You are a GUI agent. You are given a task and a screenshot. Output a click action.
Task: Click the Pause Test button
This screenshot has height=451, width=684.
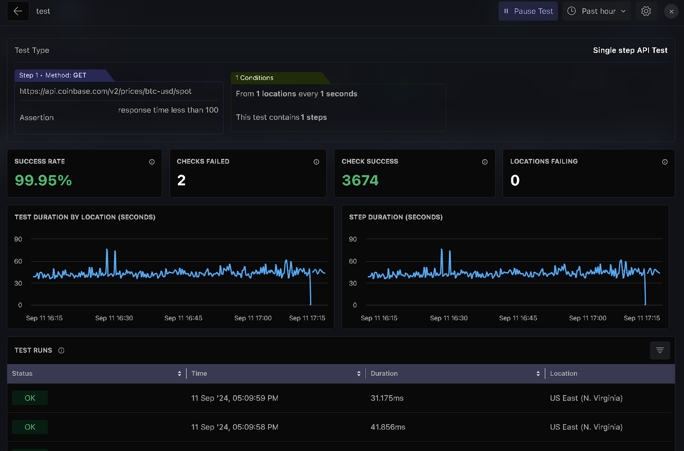[528, 11]
